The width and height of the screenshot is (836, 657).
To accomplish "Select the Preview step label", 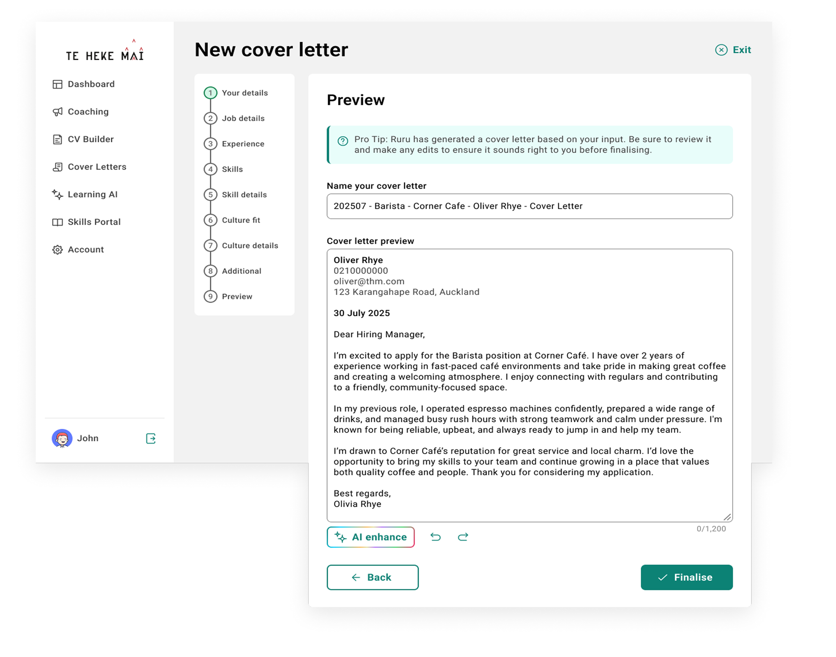I will pyautogui.click(x=237, y=296).
